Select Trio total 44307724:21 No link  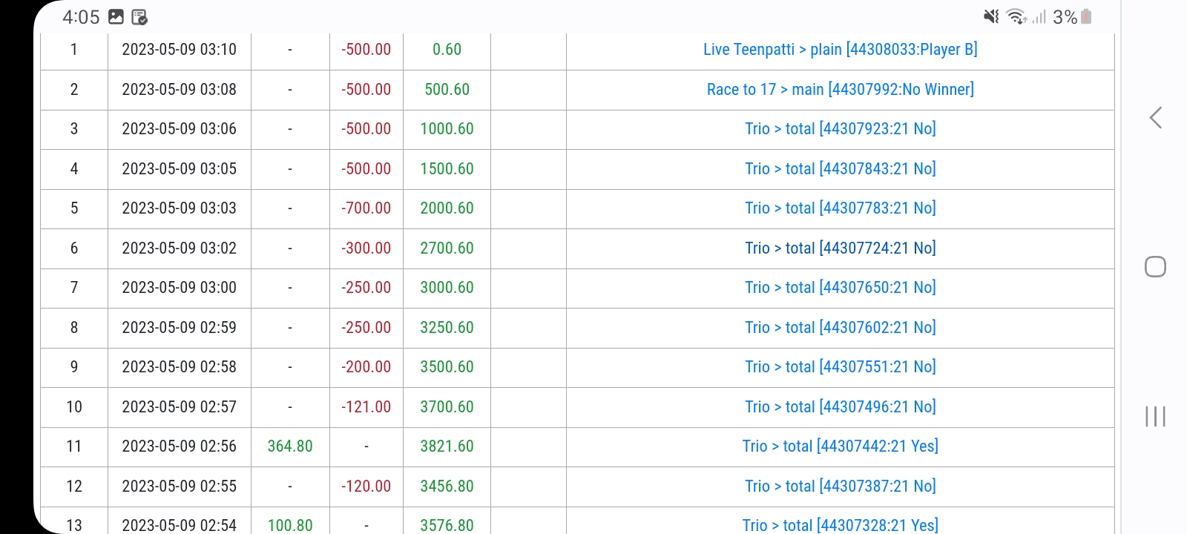click(x=840, y=248)
